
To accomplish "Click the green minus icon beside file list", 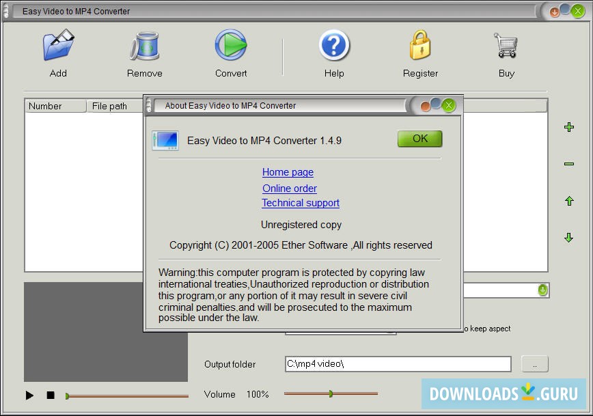I will [x=569, y=164].
